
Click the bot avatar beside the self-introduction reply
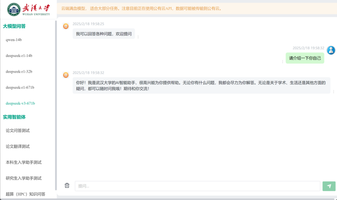66,75
